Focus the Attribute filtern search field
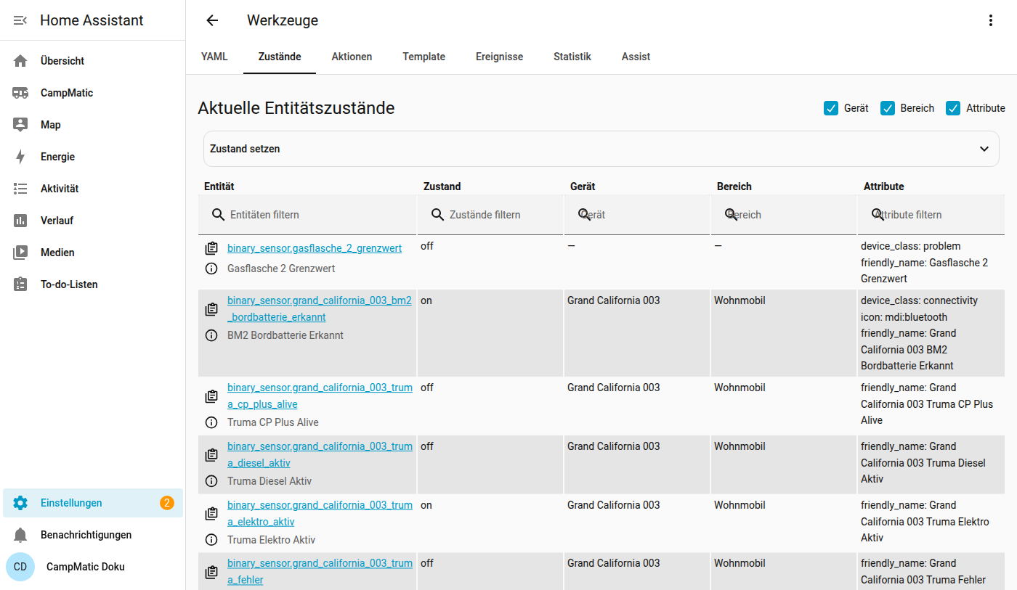Image resolution: width=1017 pixels, height=590 pixels. pyautogui.click(x=931, y=215)
